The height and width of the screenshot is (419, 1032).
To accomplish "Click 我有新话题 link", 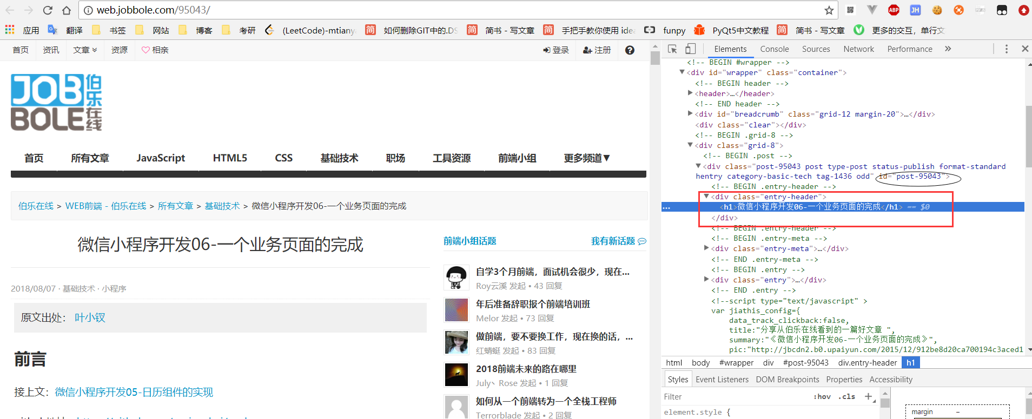I will click(x=618, y=241).
